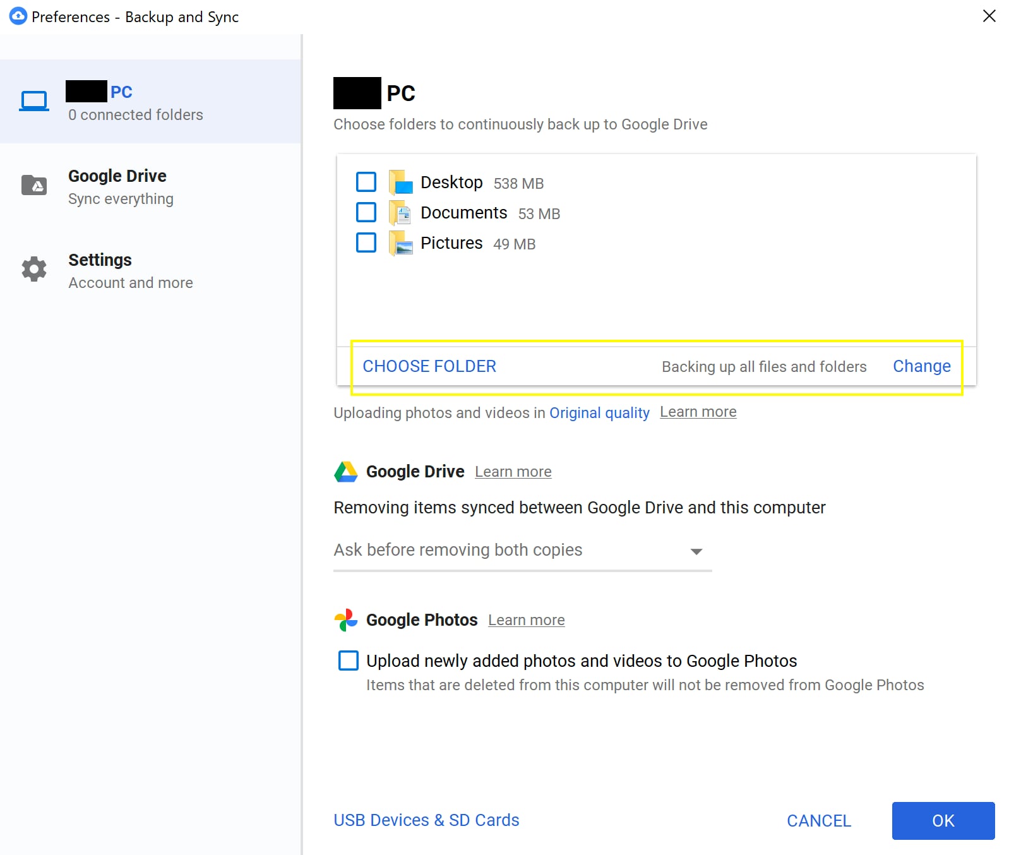Open Settings account and more section
Viewport: 1009px width, 855px height.
click(x=130, y=270)
